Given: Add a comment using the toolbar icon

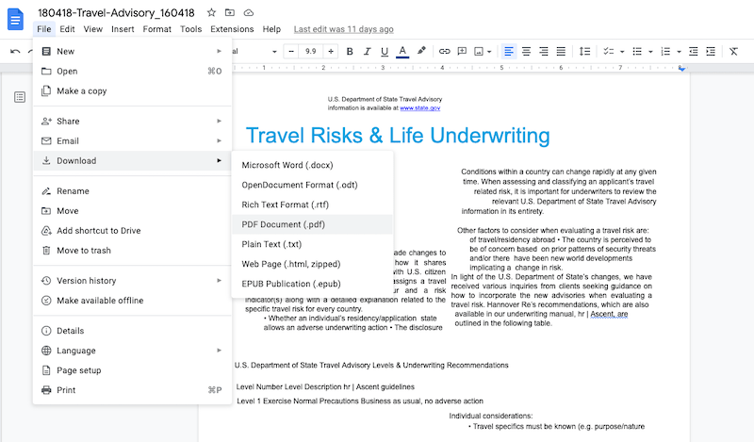Looking at the screenshot, I should click(x=462, y=52).
